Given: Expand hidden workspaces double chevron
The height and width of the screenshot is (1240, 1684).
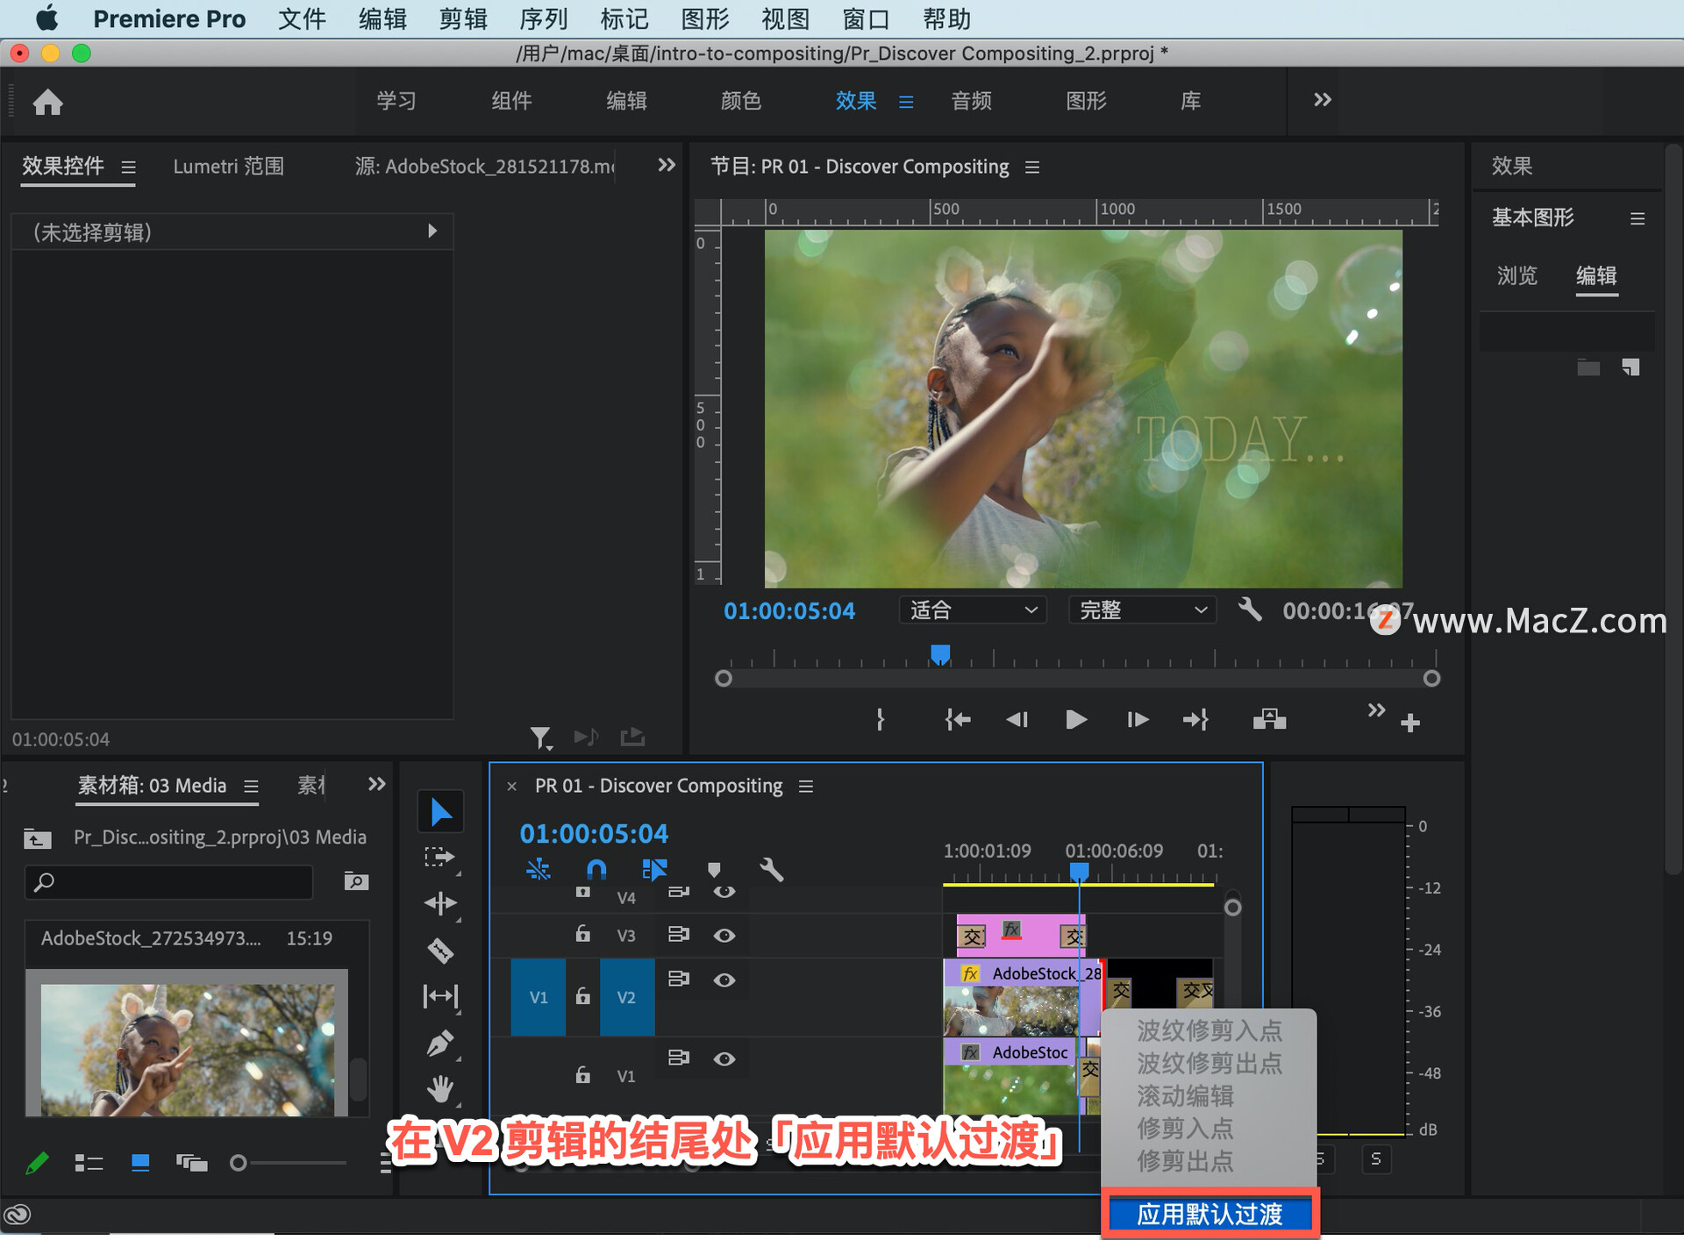Looking at the screenshot, I should tap(1323, 100).
